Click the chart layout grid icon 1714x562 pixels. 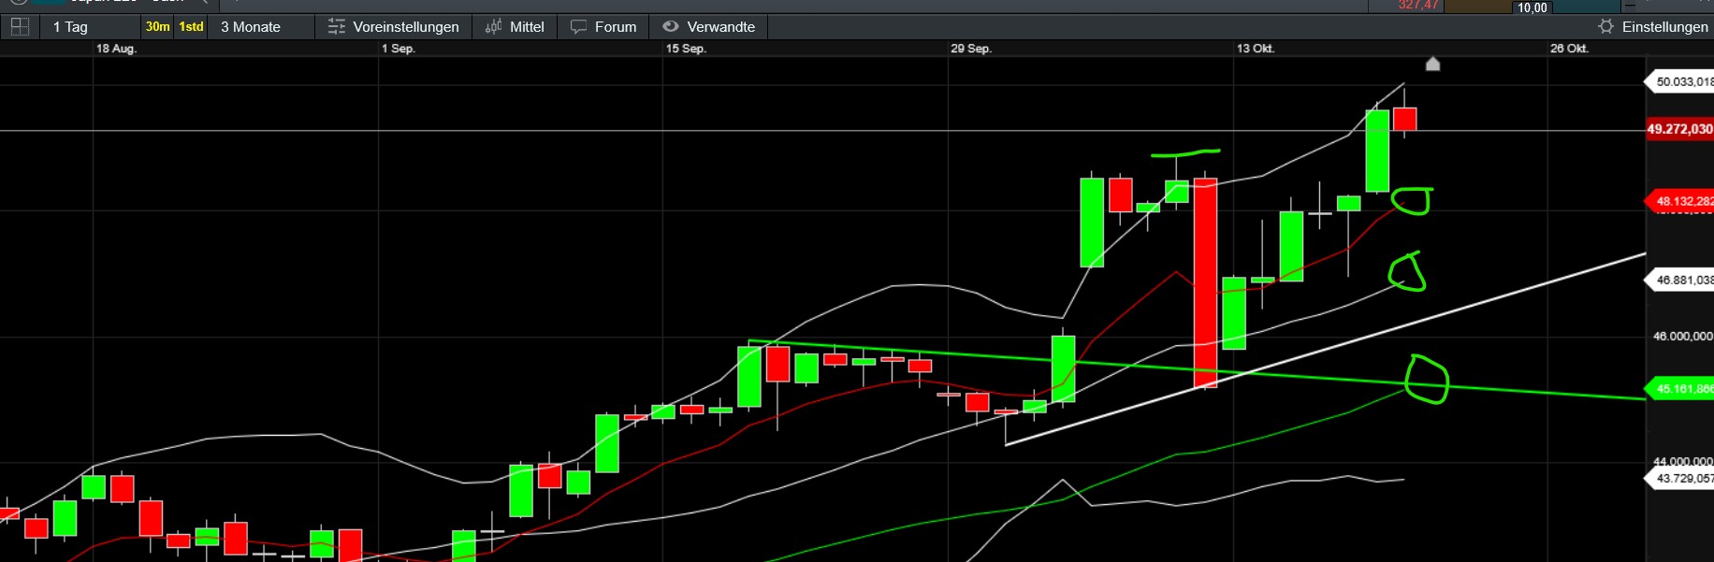(x=20, y=26)
